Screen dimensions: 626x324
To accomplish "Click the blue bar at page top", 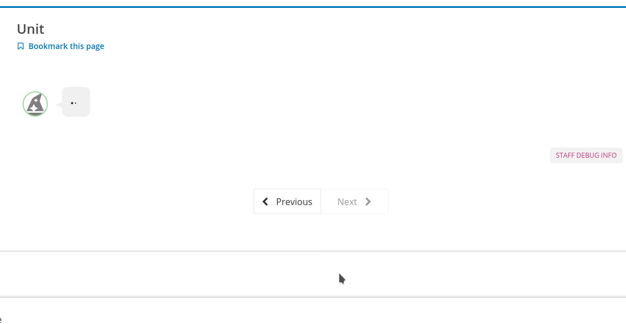I will click(313, 7).
